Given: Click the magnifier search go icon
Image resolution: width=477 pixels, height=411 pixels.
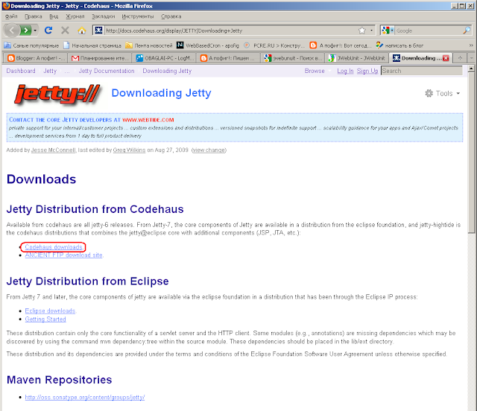Looking at the screenshot, I should pos(467,31).
